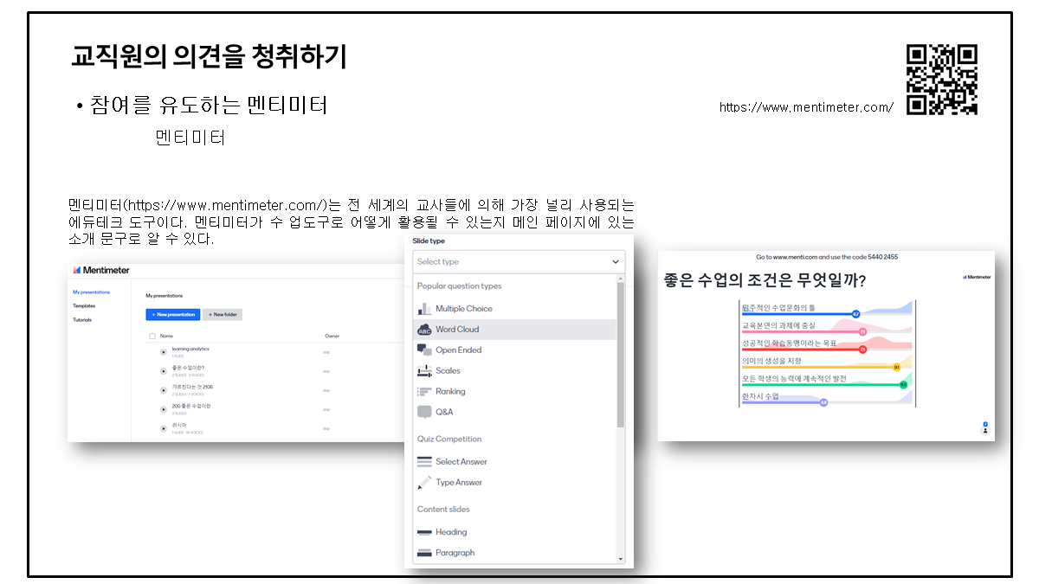Select the Scales option label
The height and width of the screenshot is (584, 1039).
point(448,371)
